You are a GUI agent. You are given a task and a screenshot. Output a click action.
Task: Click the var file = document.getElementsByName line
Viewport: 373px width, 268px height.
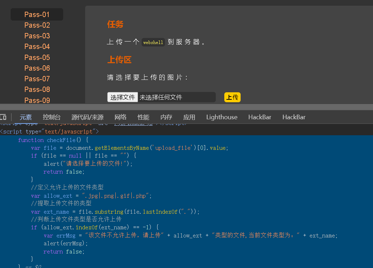click(130, 148)
